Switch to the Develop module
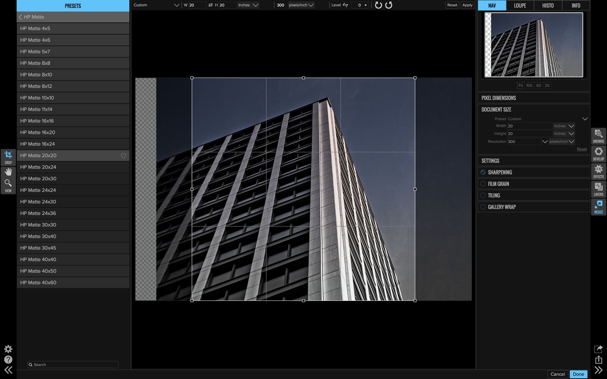This screenshot has height=379, width=607. click(598, 154)
